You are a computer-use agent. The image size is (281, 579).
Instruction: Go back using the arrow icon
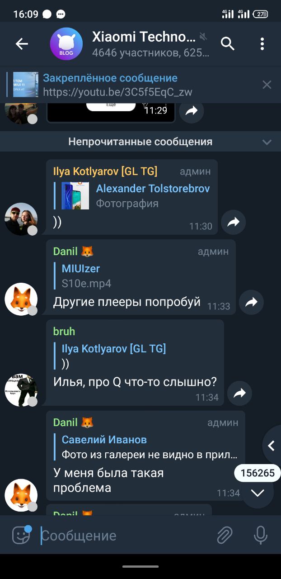pos(22,44)
